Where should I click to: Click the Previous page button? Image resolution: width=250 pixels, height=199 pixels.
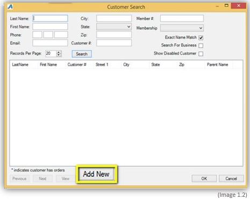tap(19, 179)
